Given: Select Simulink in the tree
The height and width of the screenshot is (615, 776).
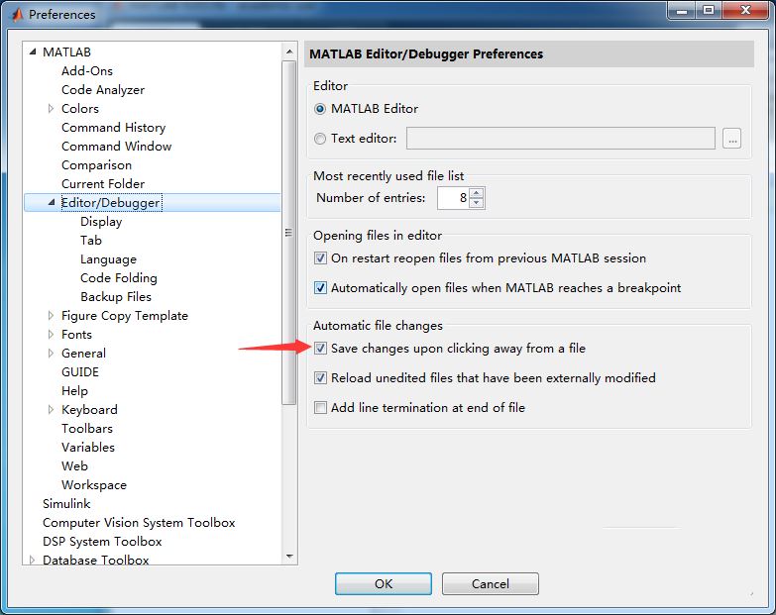Looking at the screenshot, I should [x=66, y=504].
